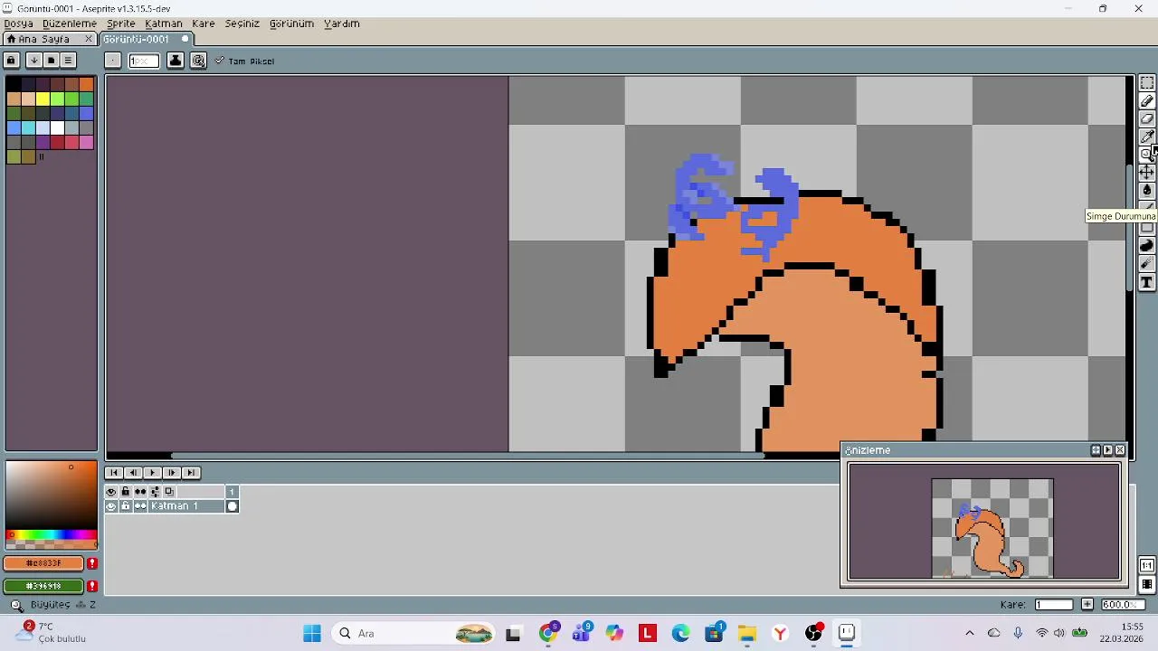Select the rectangular marquee tool
This screenshot has height=651, width=1158.
pos(1146,83)
